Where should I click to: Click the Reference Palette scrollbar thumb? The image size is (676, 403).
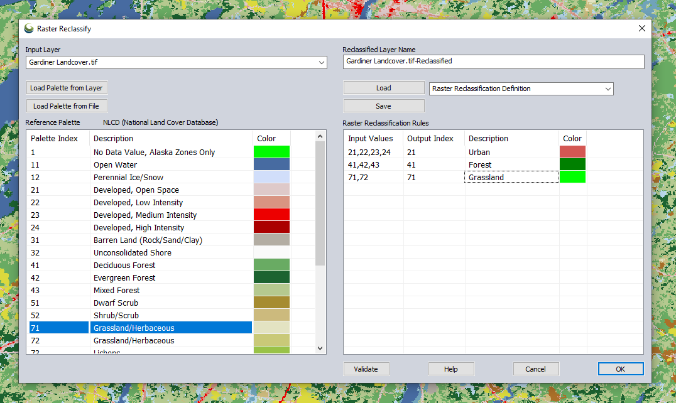click(x=320, y=203)
